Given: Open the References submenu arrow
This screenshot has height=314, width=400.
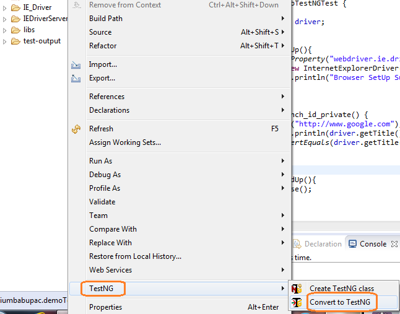Looking at the screenshot, I should coord(282,96).
